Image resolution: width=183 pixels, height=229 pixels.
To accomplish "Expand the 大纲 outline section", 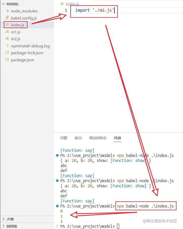I will (x=10, y=219).
